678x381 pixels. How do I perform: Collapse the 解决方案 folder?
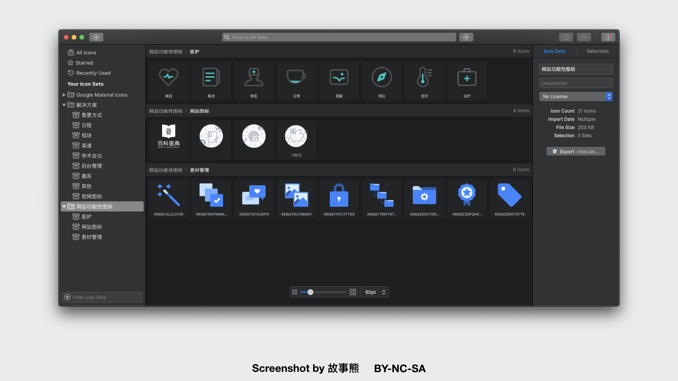[64, 105]
